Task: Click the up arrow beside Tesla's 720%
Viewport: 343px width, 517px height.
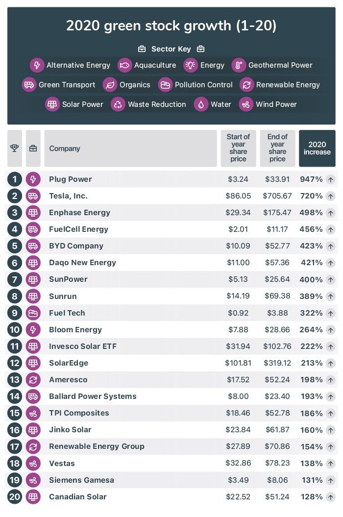Action: [x=331, y=196]
